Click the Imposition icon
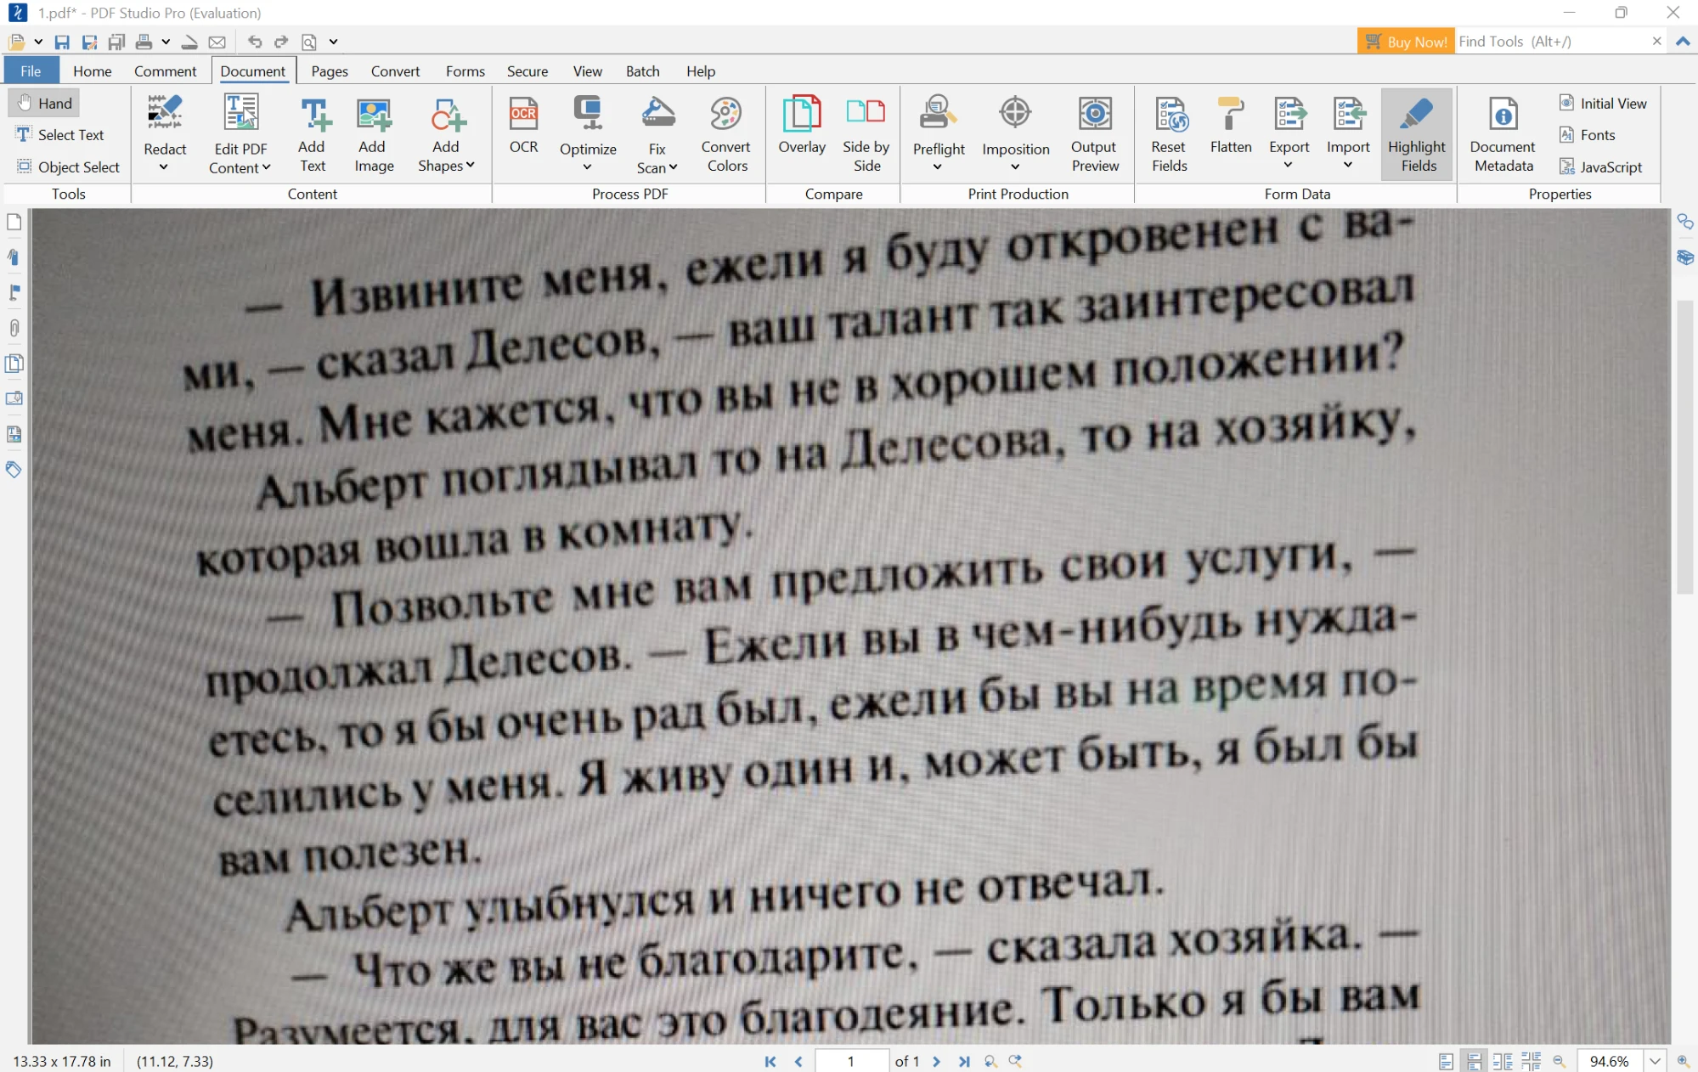The image size is (1698, 1072). [1015, 113]
